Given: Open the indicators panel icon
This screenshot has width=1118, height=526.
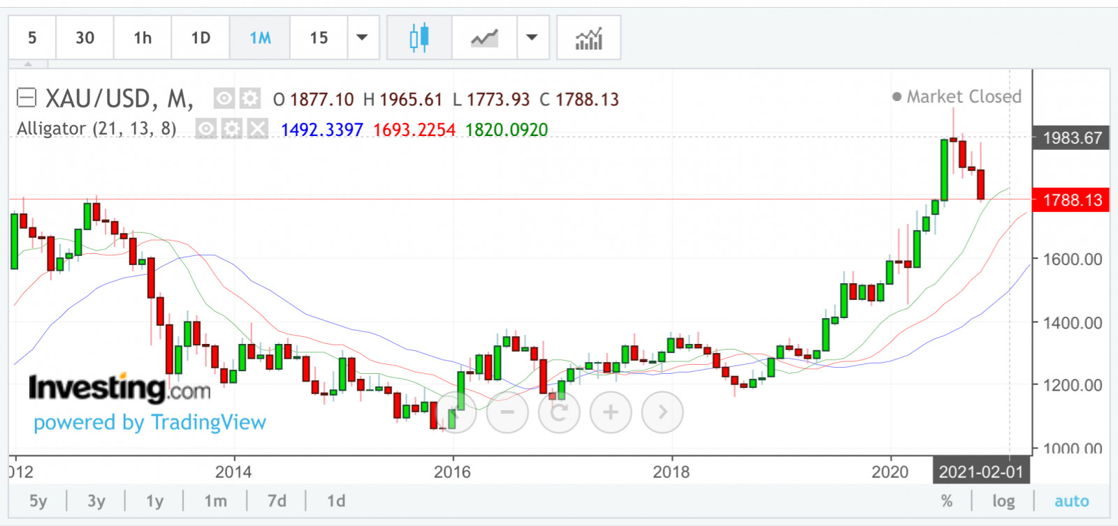Looking at the screenshot, I should (588, 38).
